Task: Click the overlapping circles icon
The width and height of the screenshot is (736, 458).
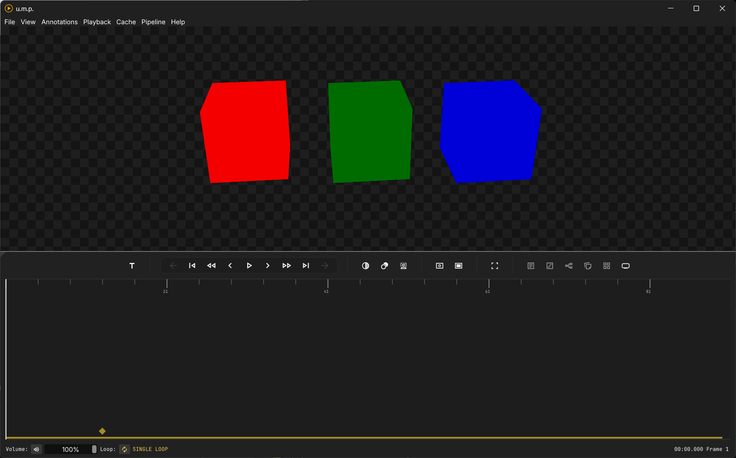Action: tap(384, 266)
